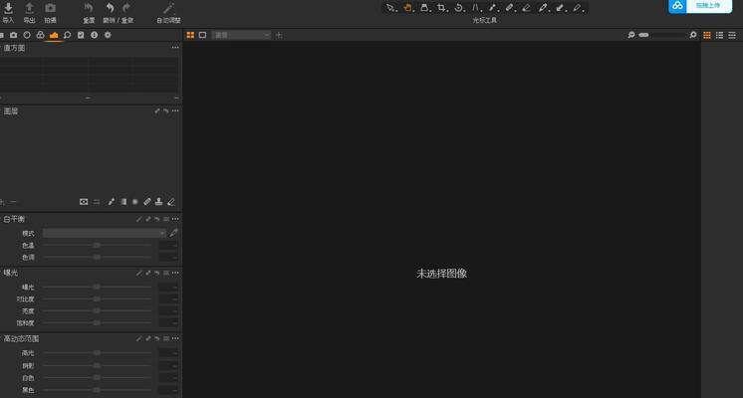Click the White Balance eyedropper picker

[174, 233]
